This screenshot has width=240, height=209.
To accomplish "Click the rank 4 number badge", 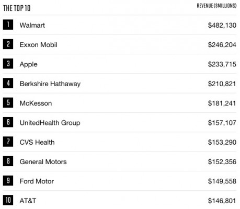I will [x=8, y=83].
